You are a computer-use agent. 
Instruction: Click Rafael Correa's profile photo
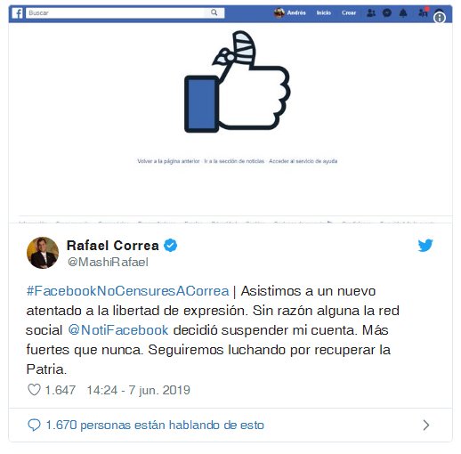(43, 253)
